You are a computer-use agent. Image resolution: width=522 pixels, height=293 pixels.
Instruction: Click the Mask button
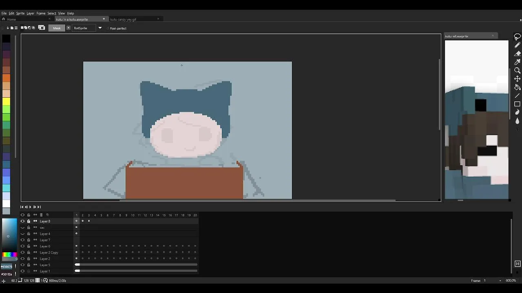coord(57,28)
